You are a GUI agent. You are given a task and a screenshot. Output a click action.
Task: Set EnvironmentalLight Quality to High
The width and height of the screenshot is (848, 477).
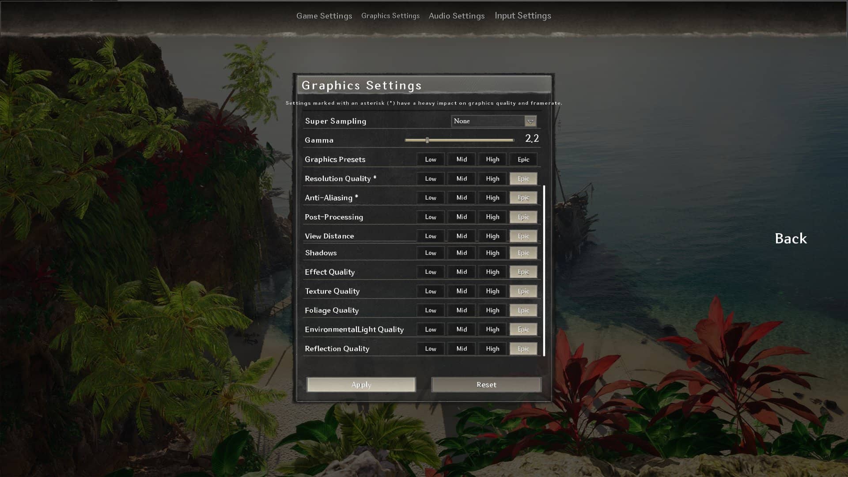tap(492, 329)
